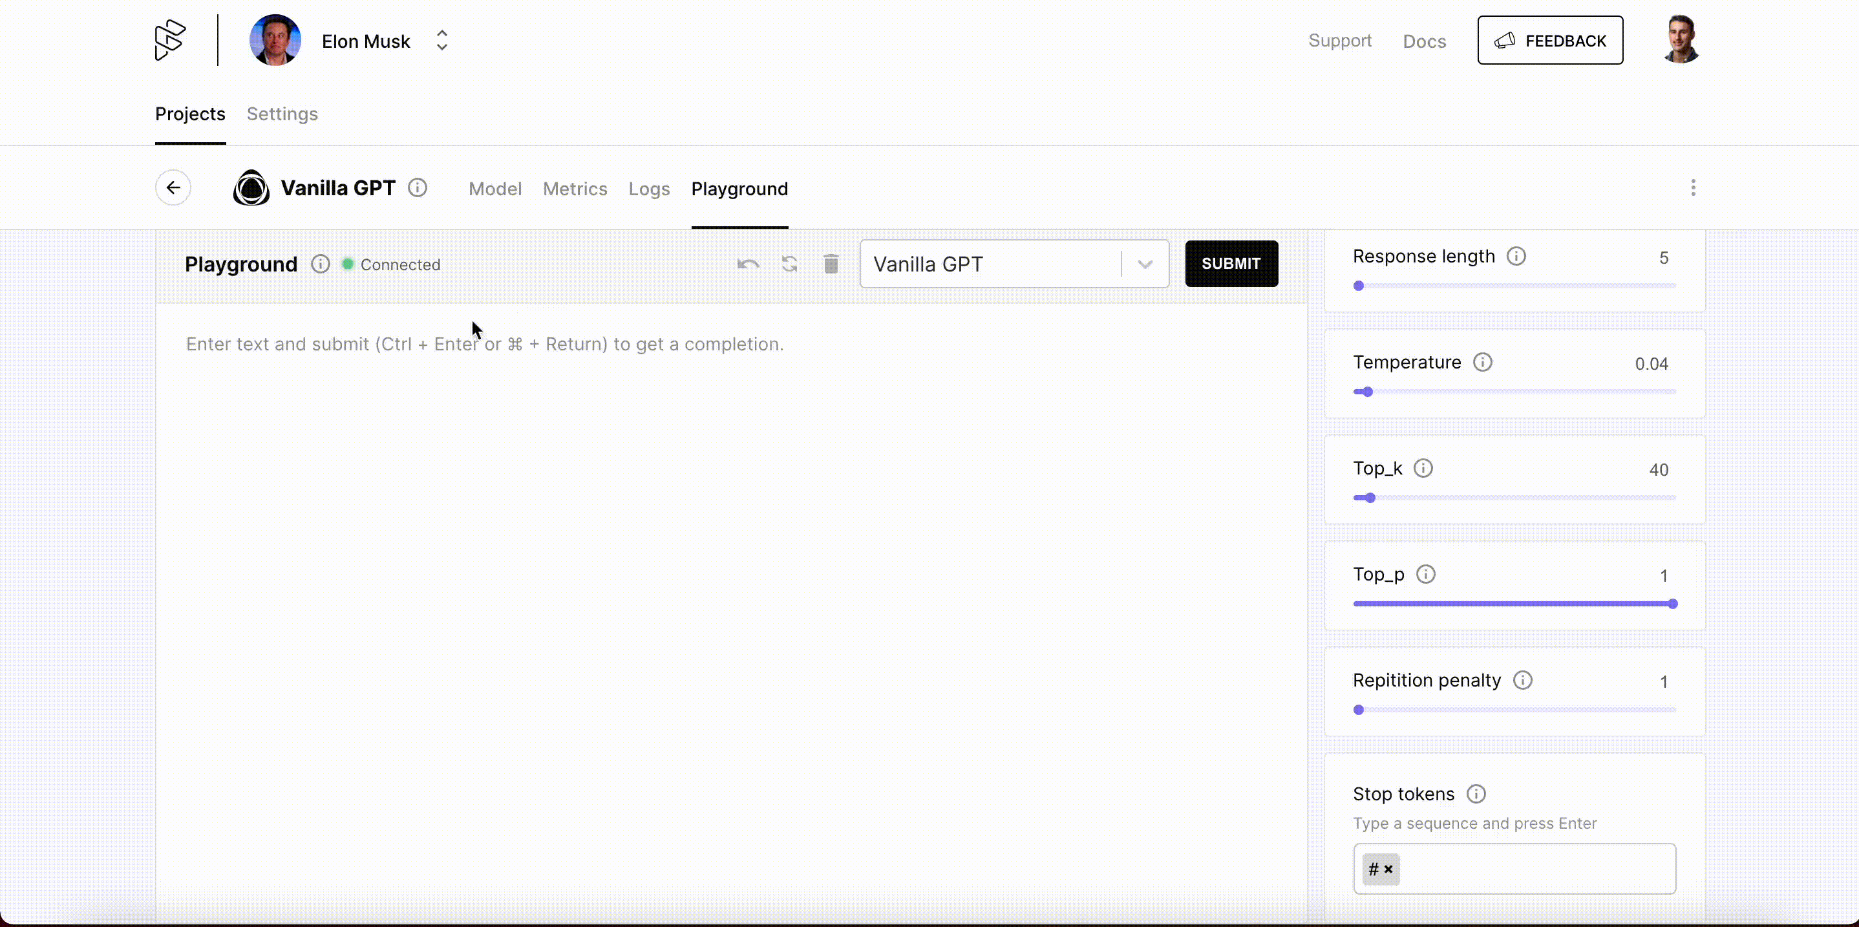Open the Docs link
1859x927 pixels.
(x=1424, y=41)
